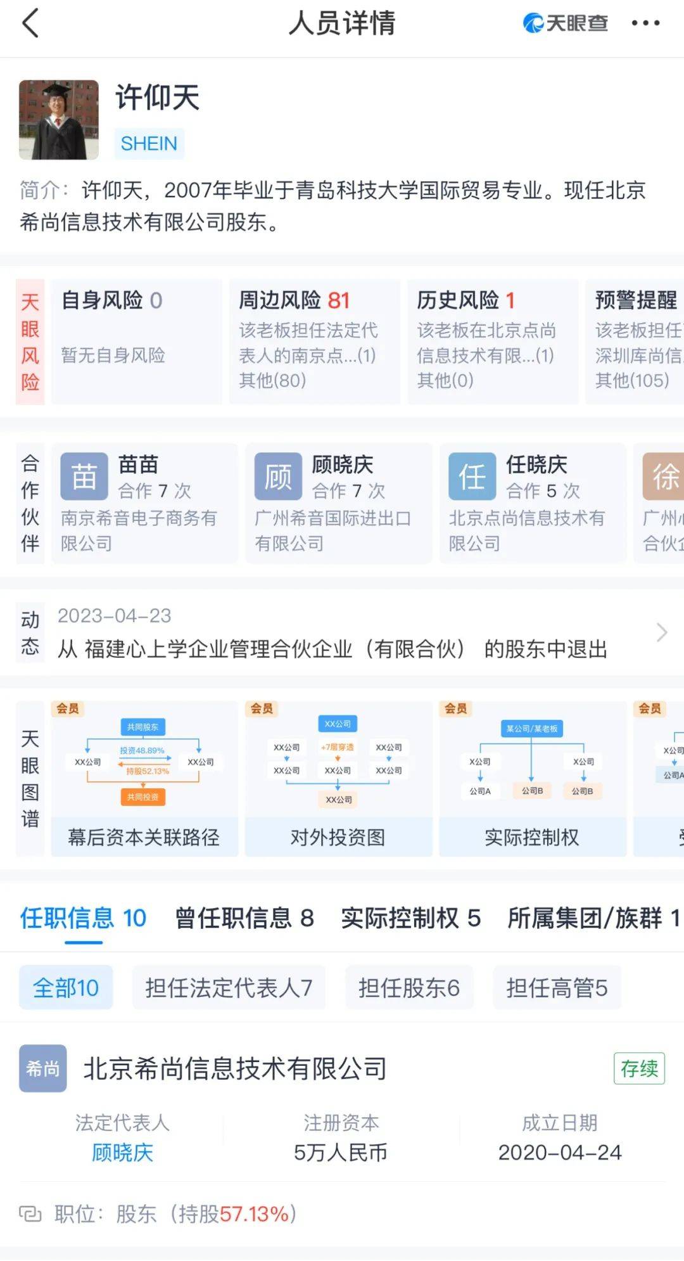Tap 会员 badge on 实际控制权 card
This screenshot has height=1261, width=684.
(x=456, y=708)
